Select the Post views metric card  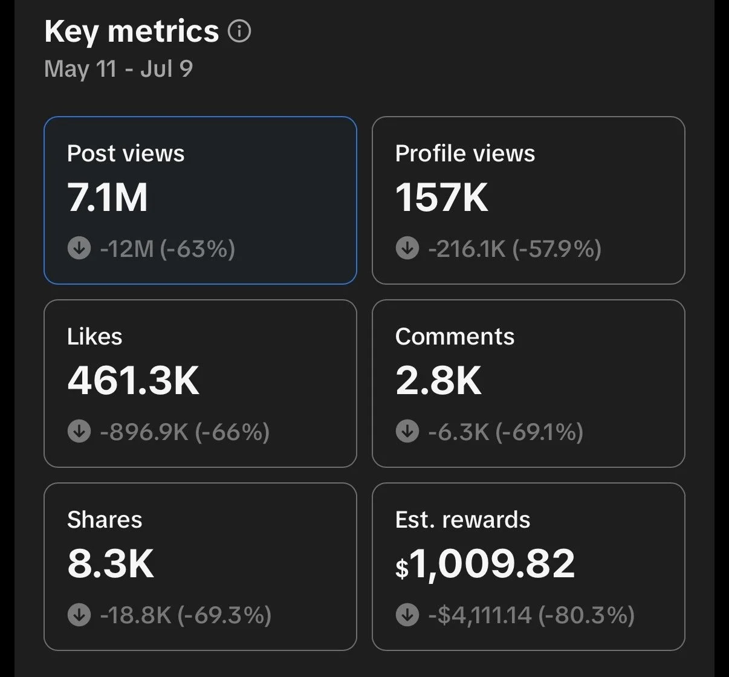click(200, 200)
